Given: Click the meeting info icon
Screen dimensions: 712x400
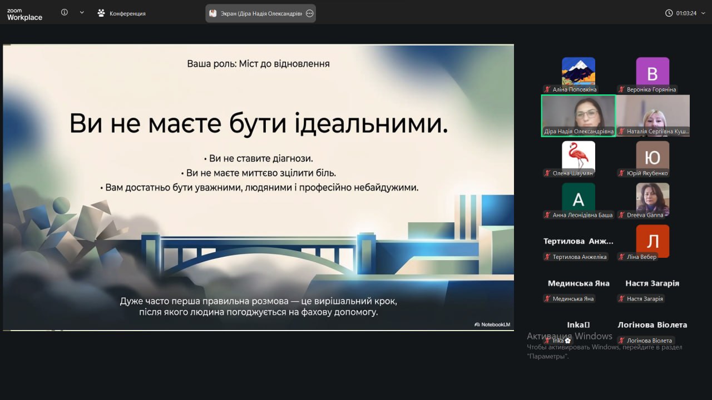Looking at the screenshot, I should [65, 12].
